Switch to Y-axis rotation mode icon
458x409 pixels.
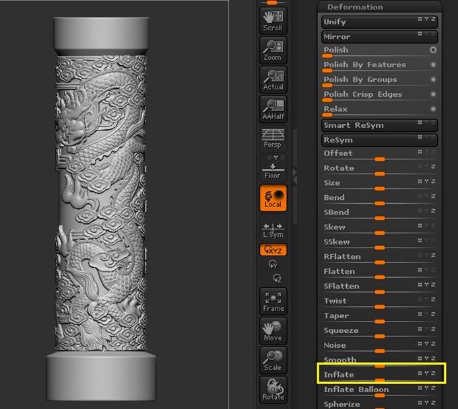click(273, 264)
